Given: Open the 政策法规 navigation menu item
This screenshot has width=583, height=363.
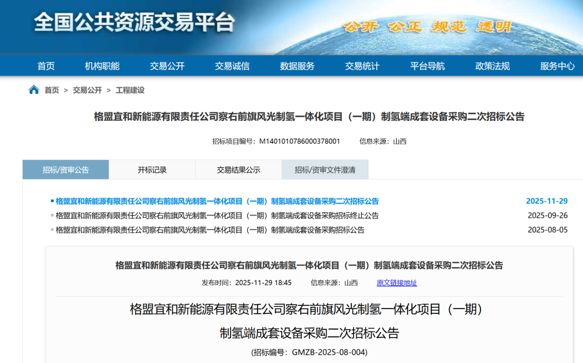Looking at the screenshot, I should [492, 66].
